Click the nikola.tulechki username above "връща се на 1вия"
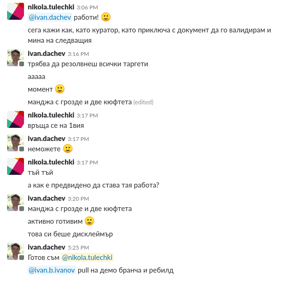Image resolution: width=288 pixels, height=282 pixels. point(51,115)
